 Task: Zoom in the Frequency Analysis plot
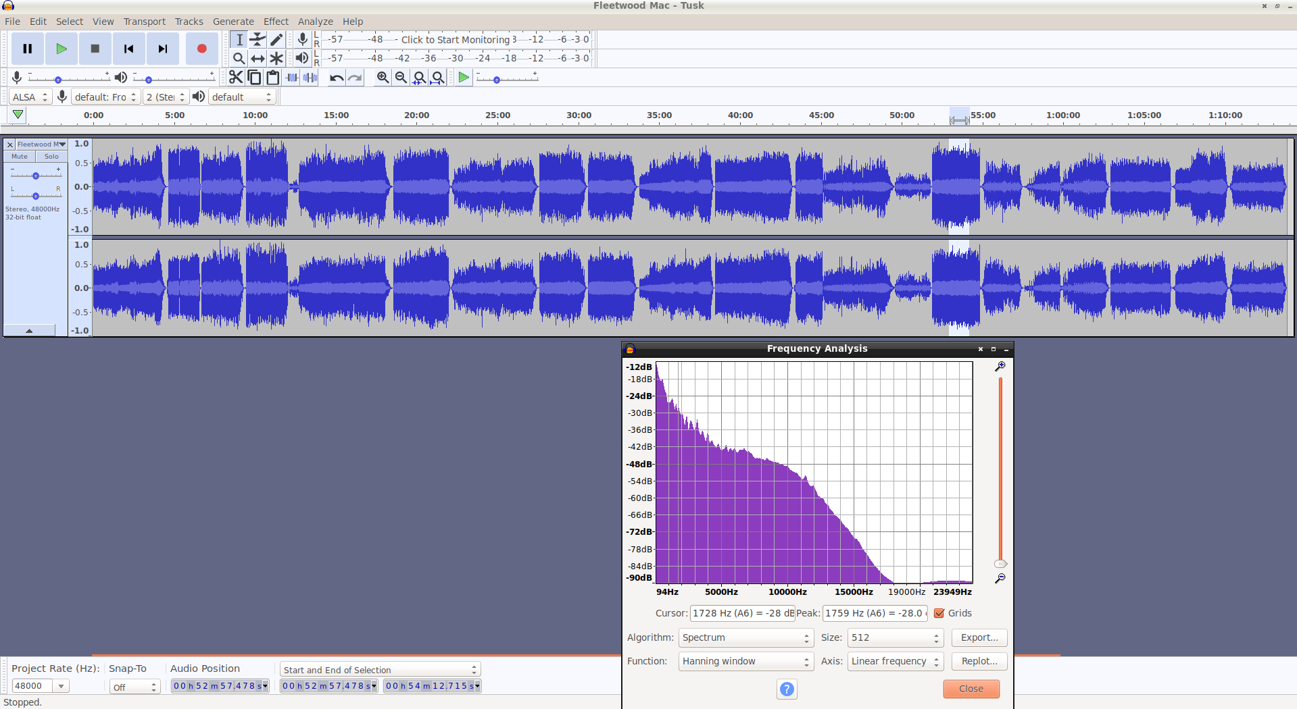(x=1000, y=366)
